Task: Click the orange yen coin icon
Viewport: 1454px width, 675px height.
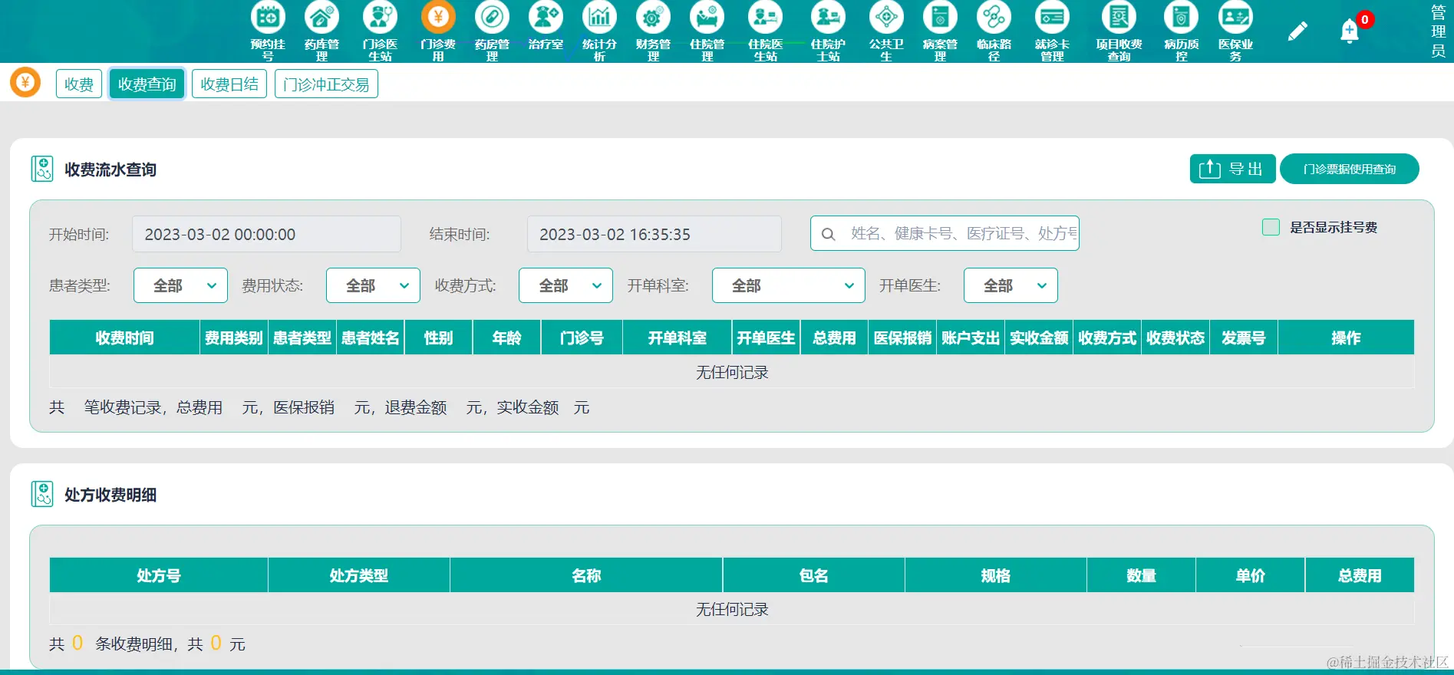Action: 25,82
